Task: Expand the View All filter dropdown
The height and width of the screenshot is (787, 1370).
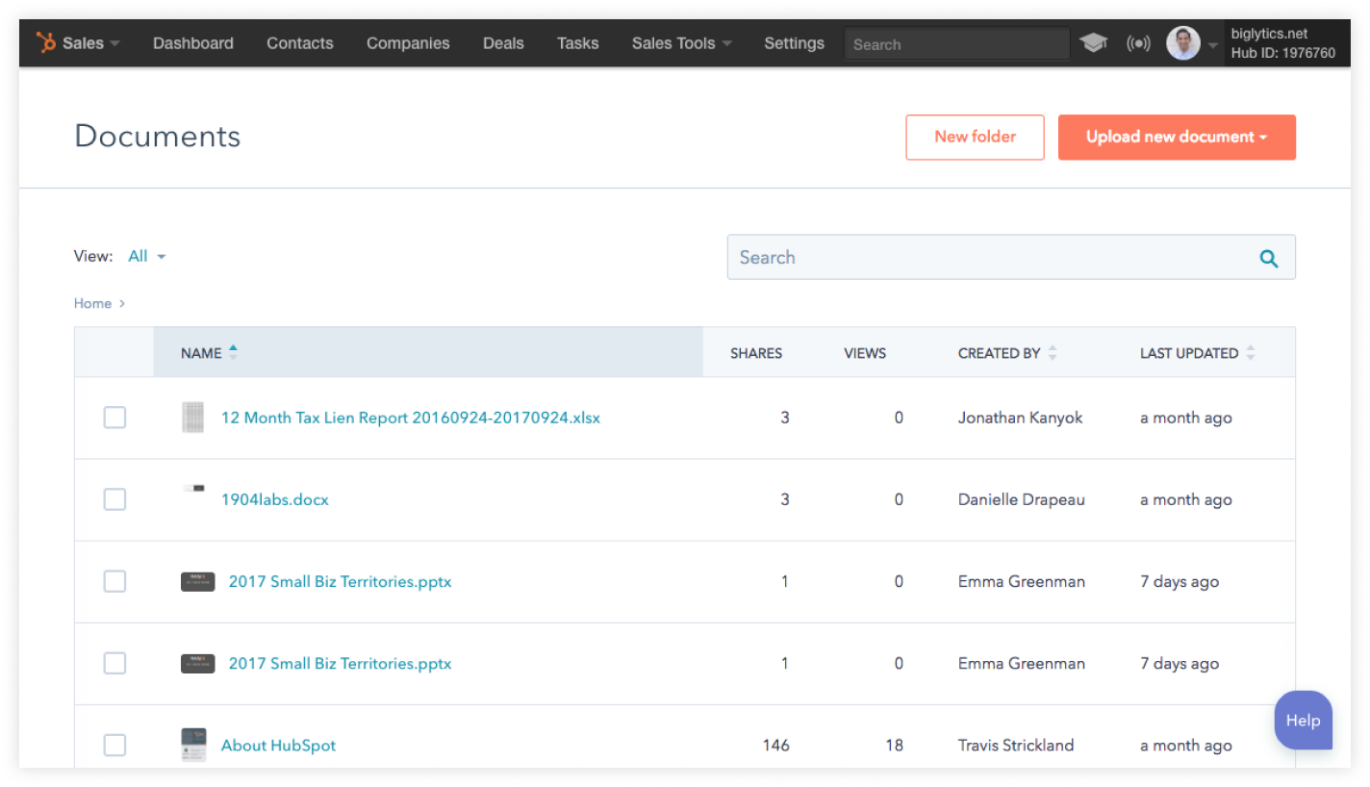Action: pyautogui.click(x=147, y=256)
